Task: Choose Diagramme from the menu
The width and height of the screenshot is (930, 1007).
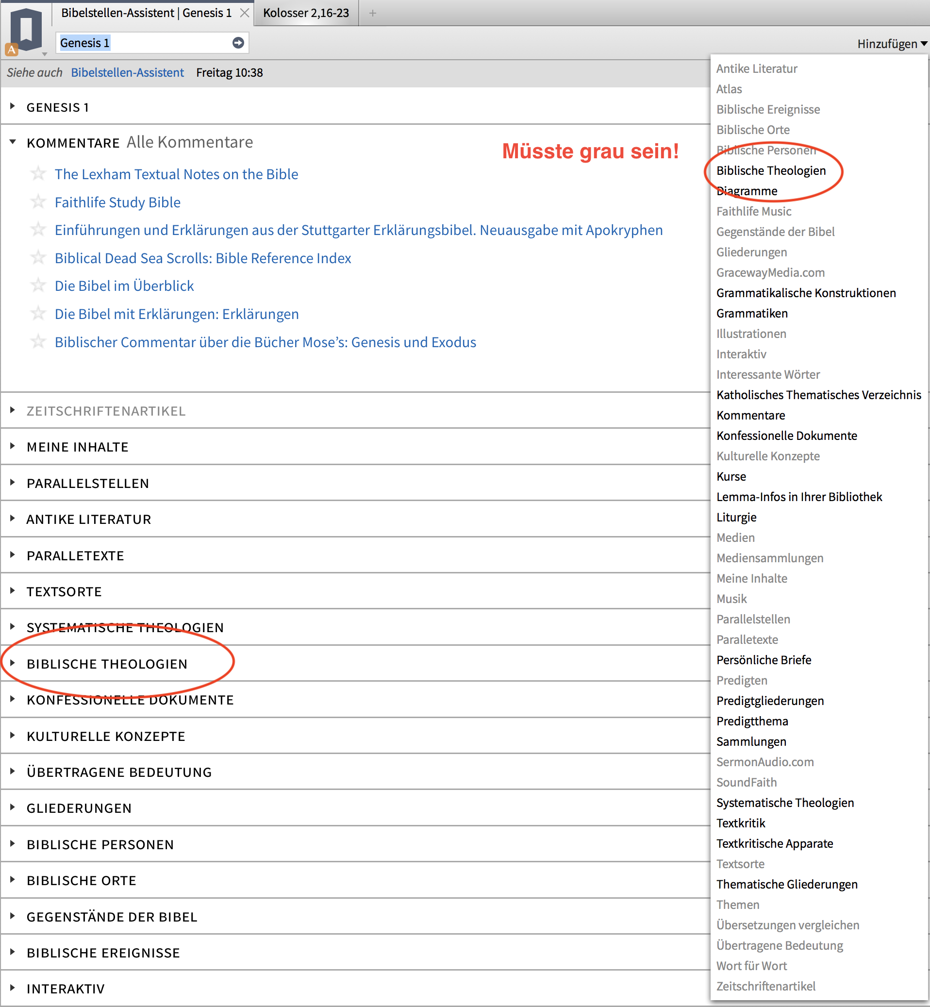Action: click(x=747, y=191)
